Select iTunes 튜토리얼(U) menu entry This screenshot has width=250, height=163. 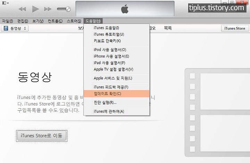click(117, 34)
